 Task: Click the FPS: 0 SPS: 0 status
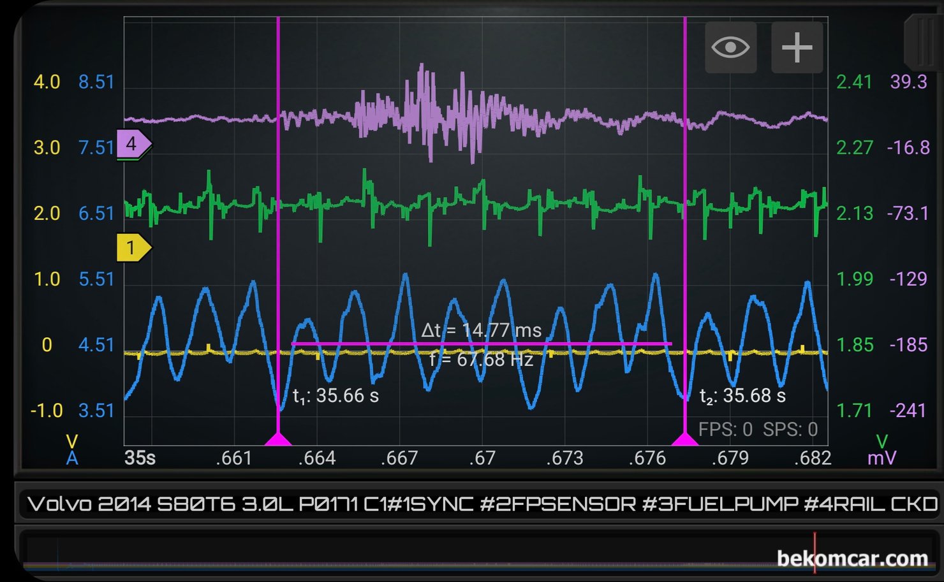[758, 430]
